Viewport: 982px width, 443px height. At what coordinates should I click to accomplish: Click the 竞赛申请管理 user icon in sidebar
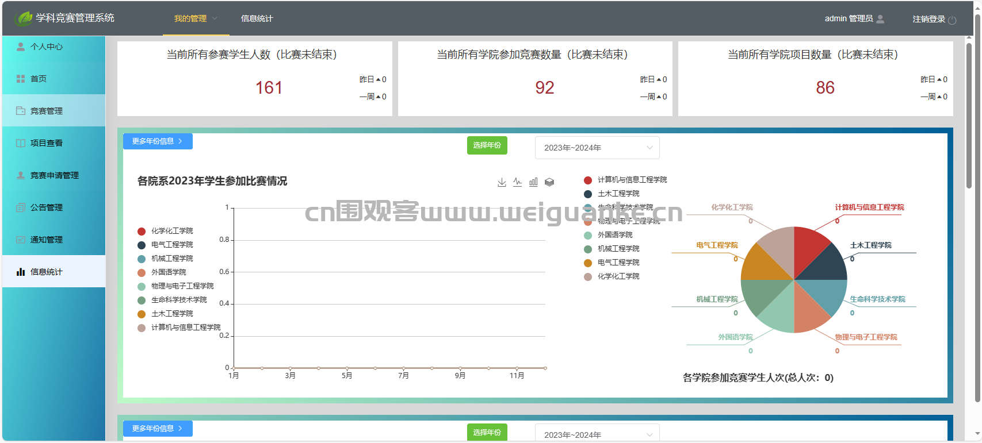tap(21, 175)
